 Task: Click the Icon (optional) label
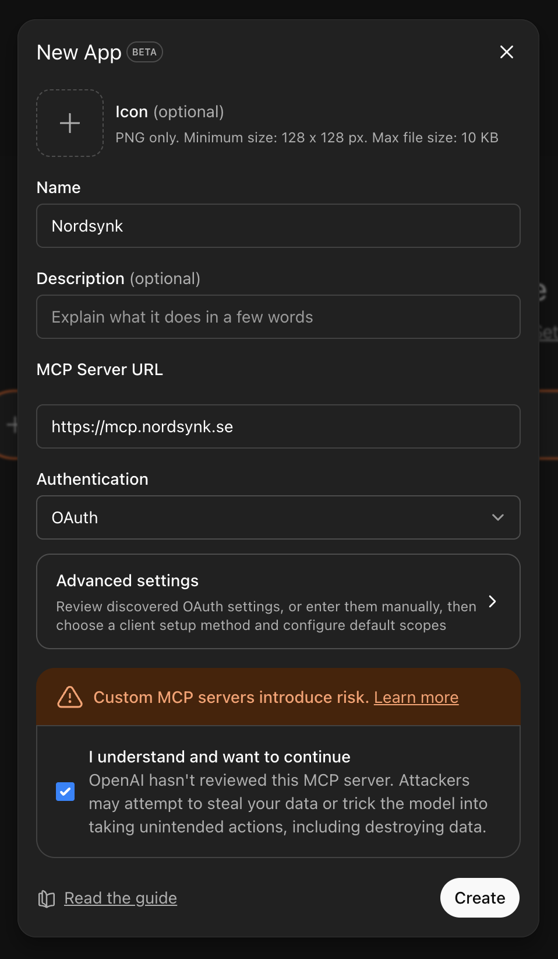click(x=169, y=111)
